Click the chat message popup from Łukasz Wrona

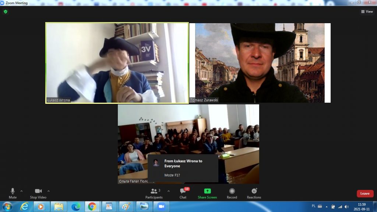(x=183, y=168)
